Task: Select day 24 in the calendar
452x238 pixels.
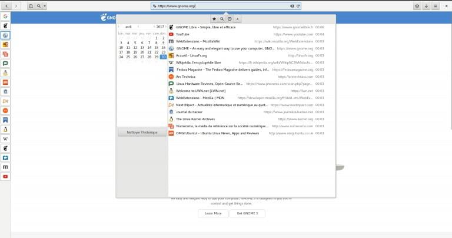Action: 121,57
